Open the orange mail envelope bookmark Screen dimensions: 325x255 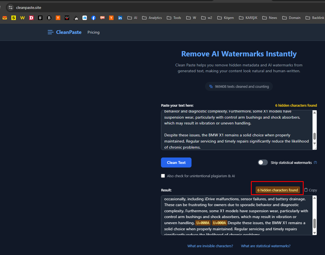point(4,18)
